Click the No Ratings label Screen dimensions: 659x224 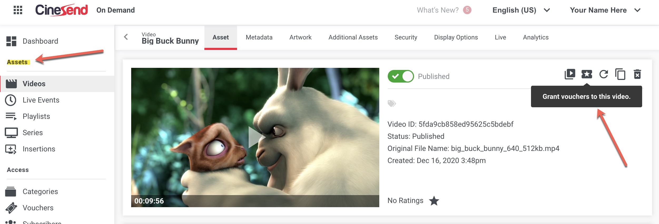tap(405, 201)
